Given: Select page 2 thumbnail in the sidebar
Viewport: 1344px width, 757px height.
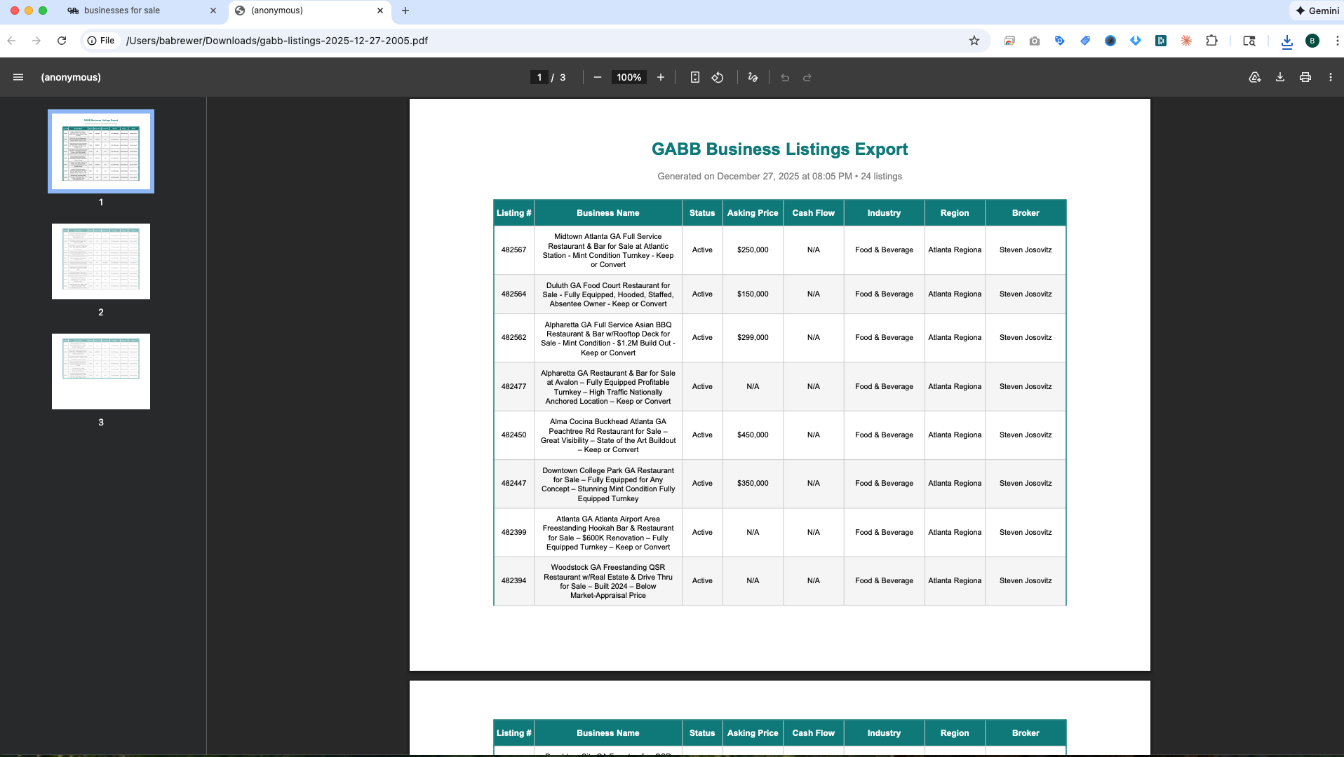Looking at the screenshot, I should coord(100,261).
